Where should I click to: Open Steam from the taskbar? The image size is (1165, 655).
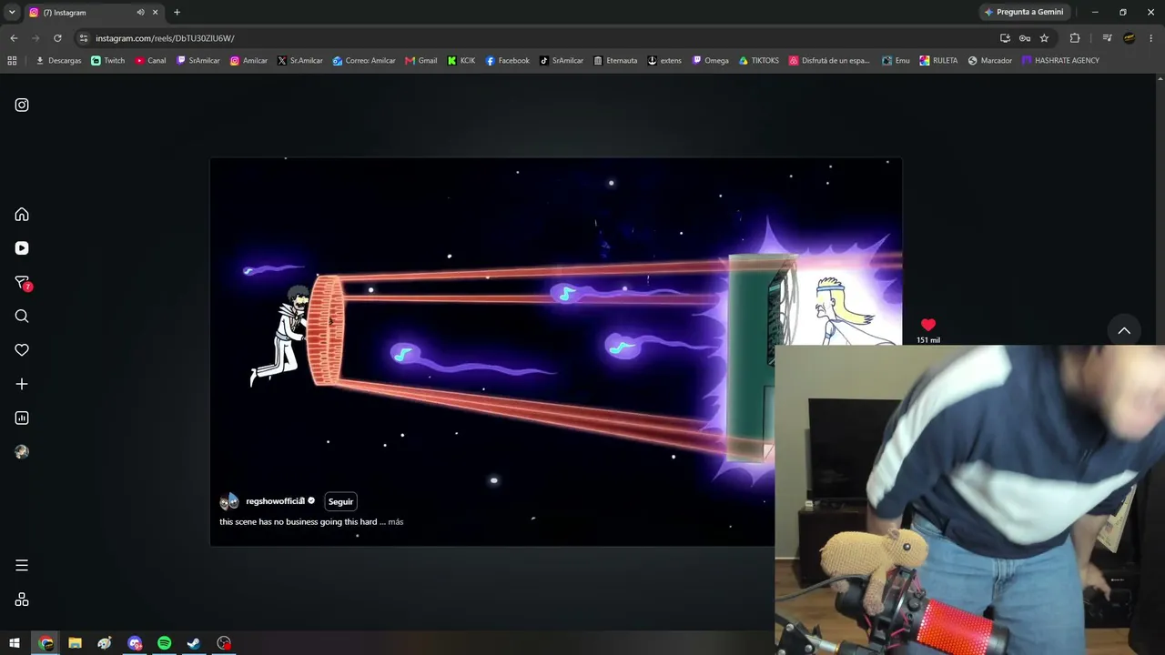coord(194,643)
